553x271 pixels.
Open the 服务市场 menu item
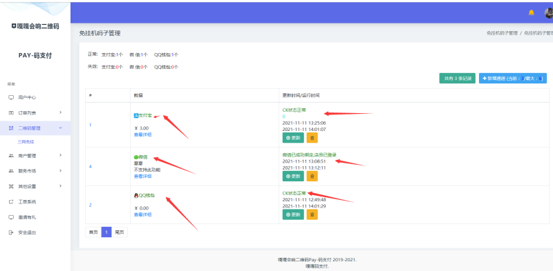tap(35, 171)
